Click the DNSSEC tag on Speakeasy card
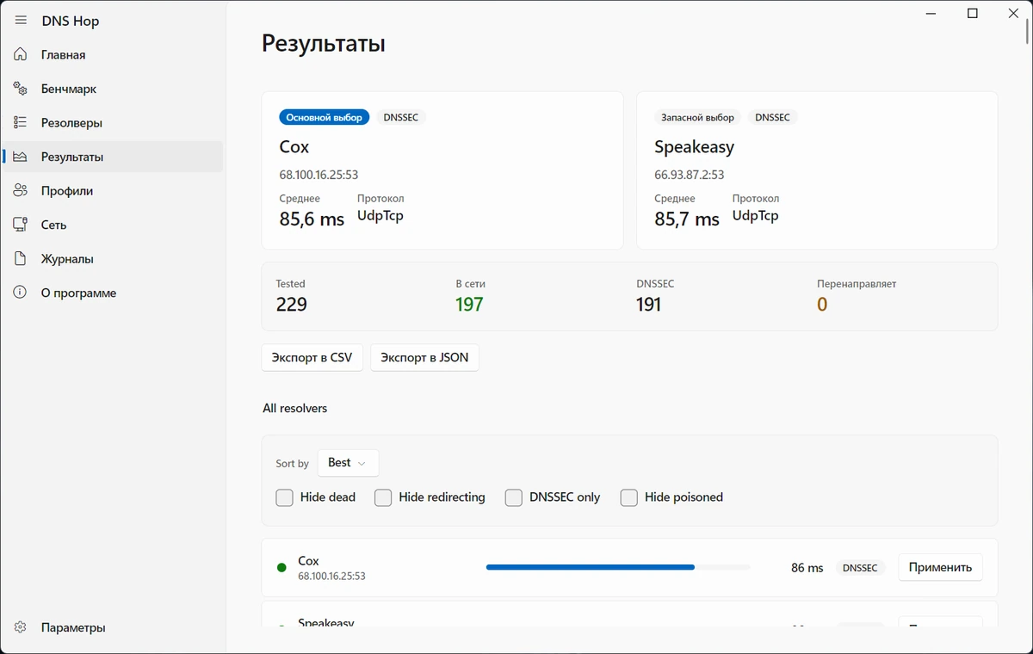This screenshot has width=1033, height=654. (x=772, y=117)
